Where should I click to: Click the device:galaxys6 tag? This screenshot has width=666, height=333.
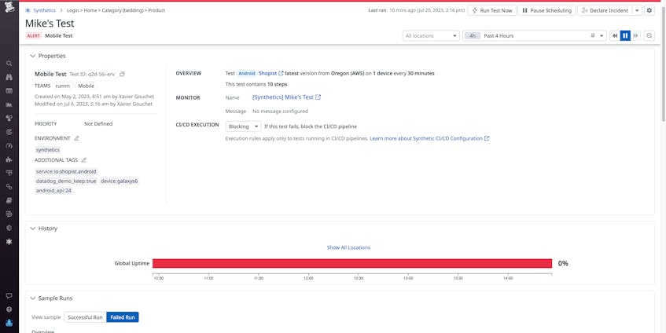click(120, 181)
